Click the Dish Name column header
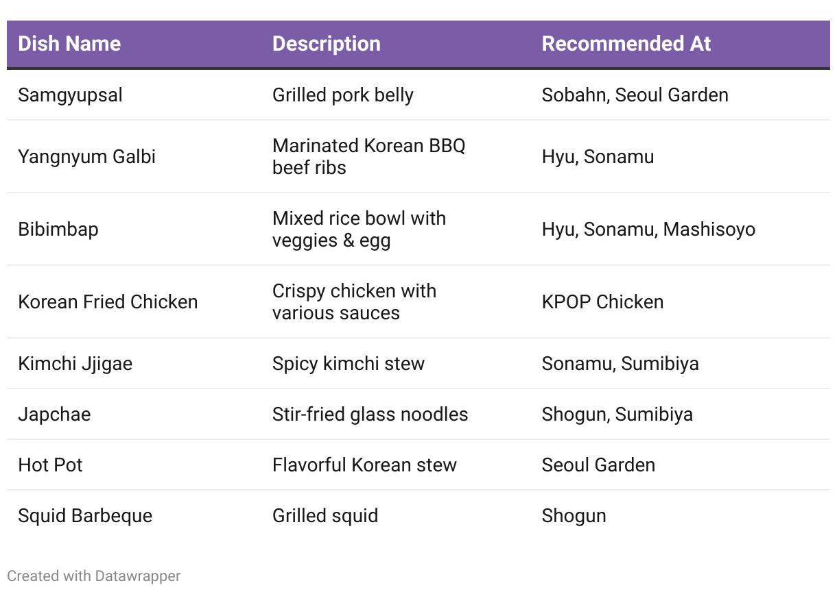The image size is (837, 592). pos(69,44)
